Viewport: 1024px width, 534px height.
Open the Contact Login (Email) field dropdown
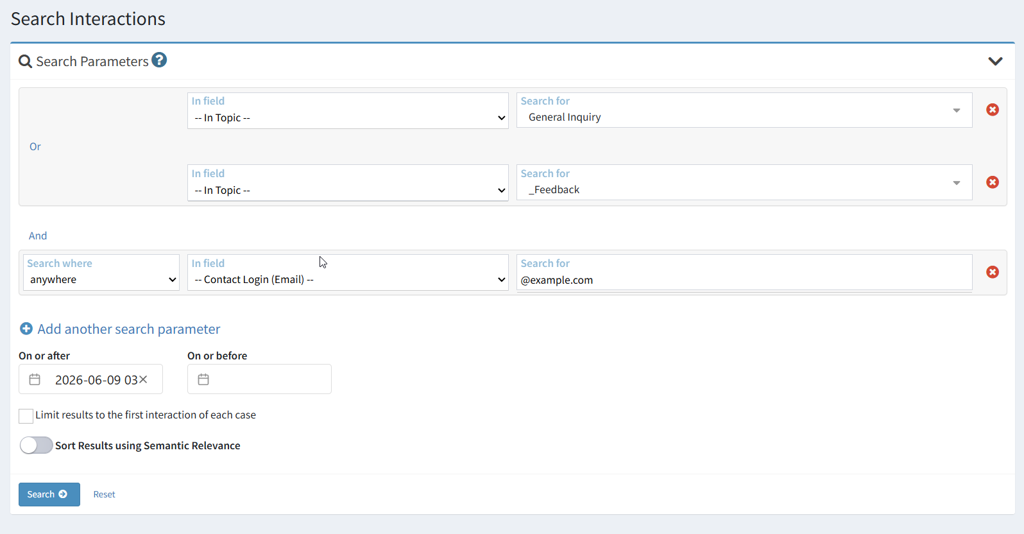[x=348, y=272]
